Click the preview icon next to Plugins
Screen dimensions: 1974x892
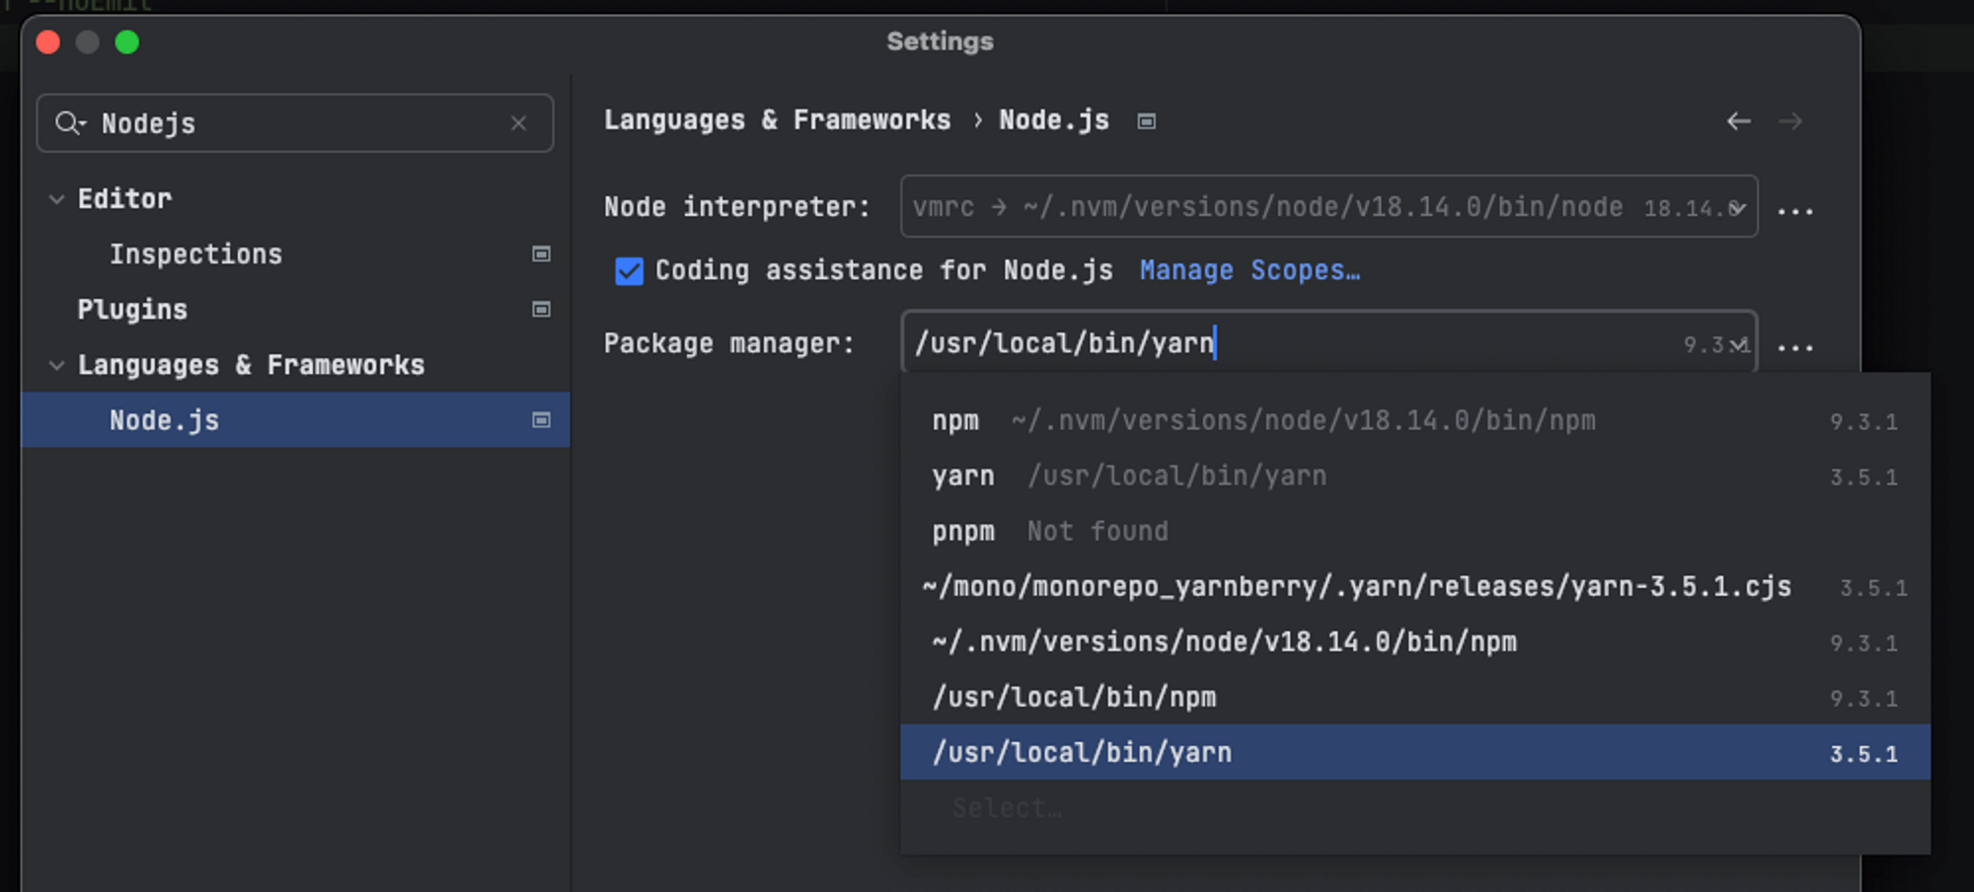pos(541,310)
